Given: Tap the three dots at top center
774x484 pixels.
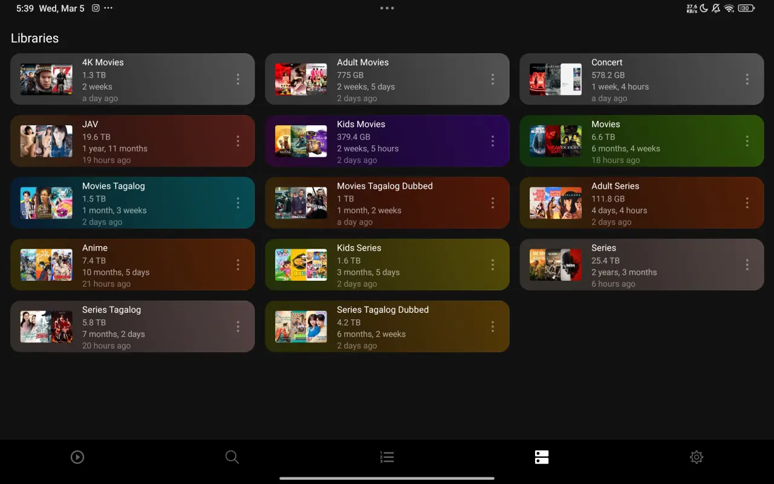Looking at the screenshot, I should coord(387,8).
